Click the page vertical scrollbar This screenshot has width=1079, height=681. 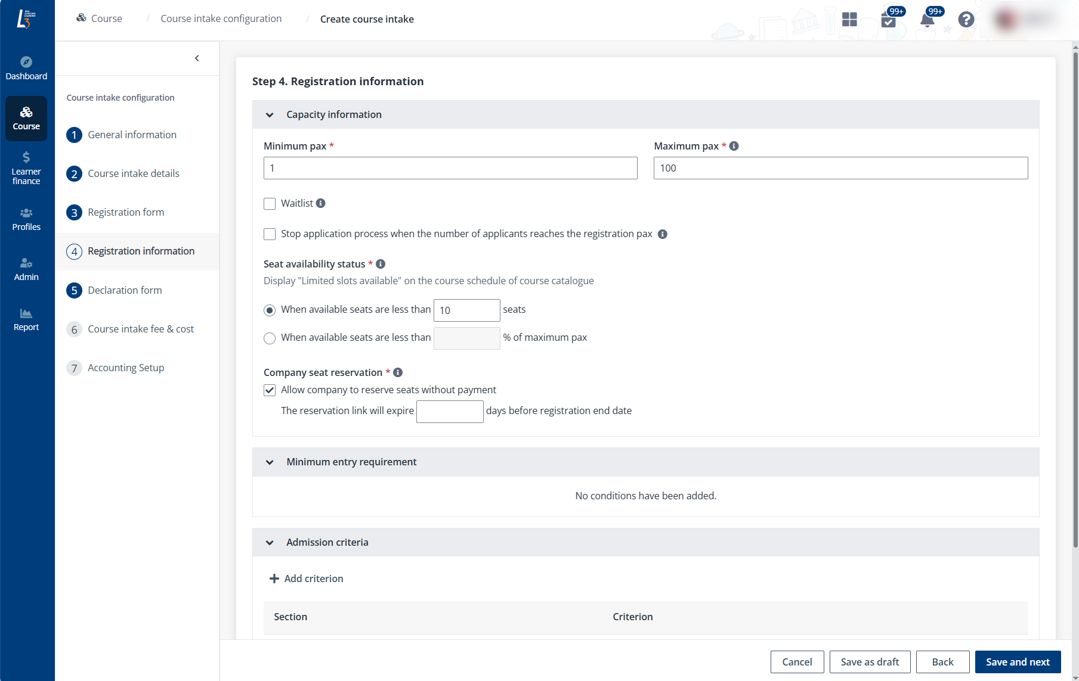[x=1075, y=298]
